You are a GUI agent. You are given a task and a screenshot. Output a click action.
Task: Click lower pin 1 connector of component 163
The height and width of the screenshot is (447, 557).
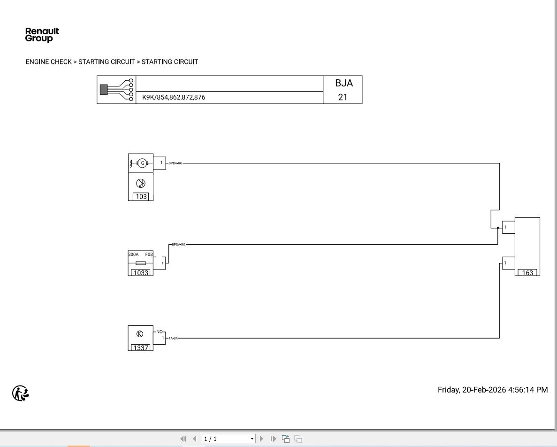[508, 263]
